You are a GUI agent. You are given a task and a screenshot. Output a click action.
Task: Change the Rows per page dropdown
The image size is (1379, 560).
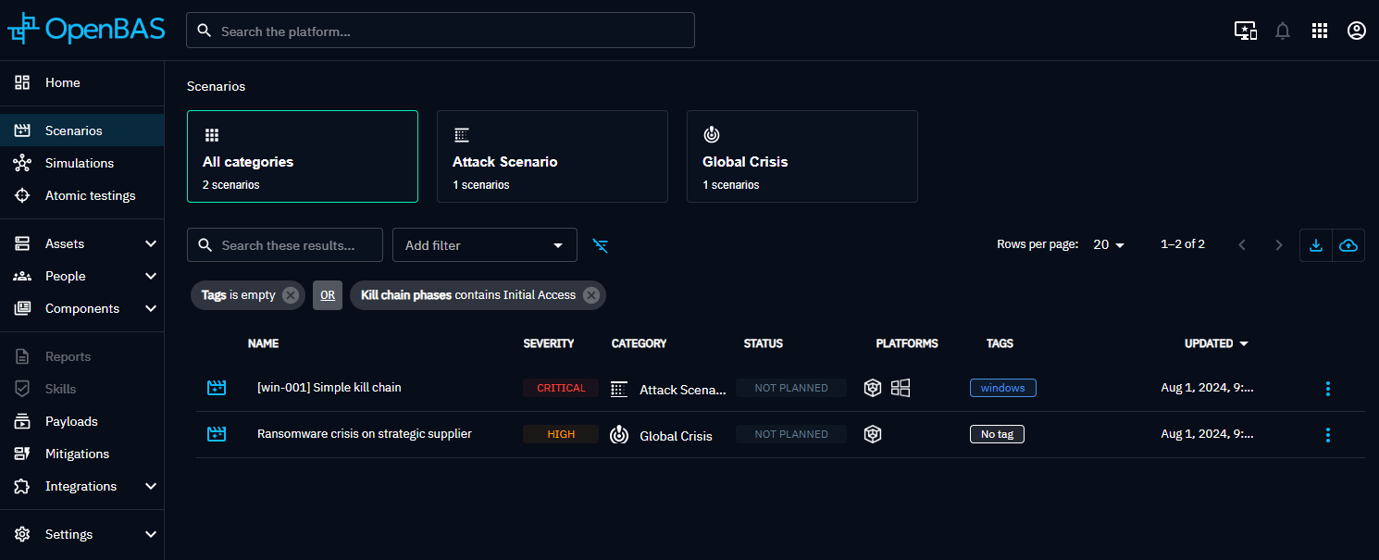point(1109,245)
